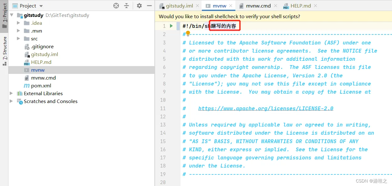Click the src folder icon
Image resolution: width=392 pixels, height=186 pixels.
click(x=27, y=39)
